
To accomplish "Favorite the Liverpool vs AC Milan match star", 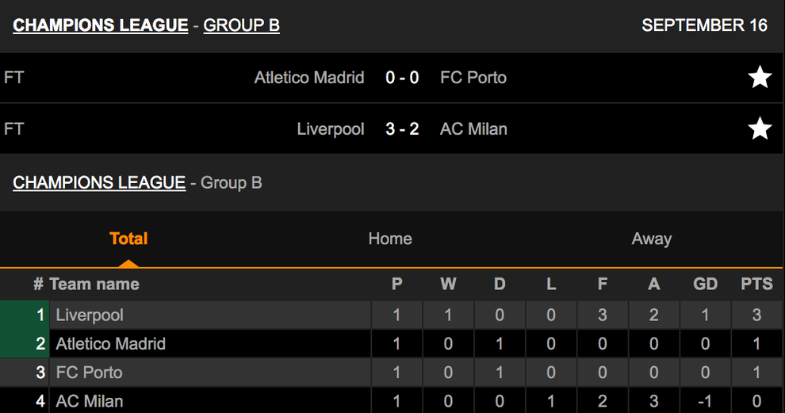I will 760,128.
